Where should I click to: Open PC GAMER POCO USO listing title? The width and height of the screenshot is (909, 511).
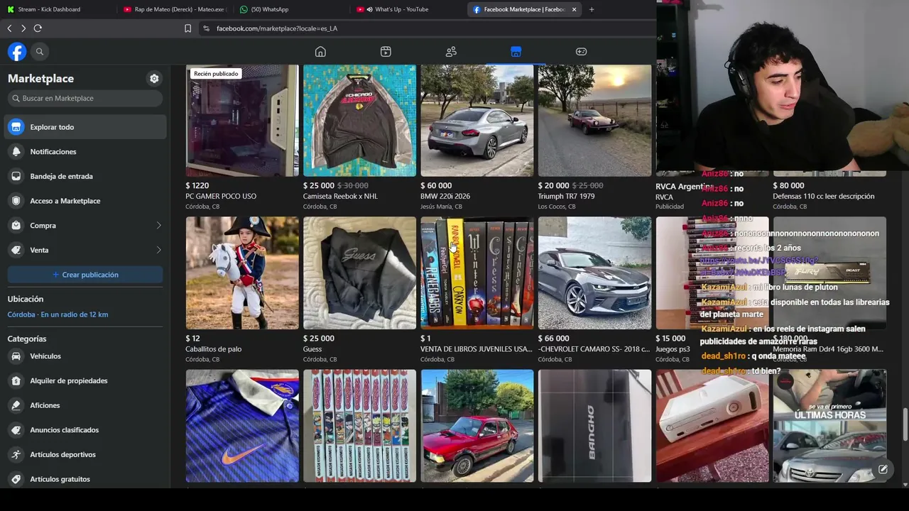click(x=221, y=197)
